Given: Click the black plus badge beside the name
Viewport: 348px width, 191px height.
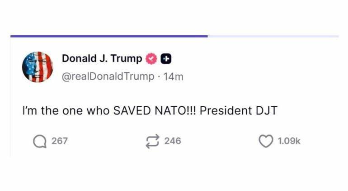Looking at the screenshot, I should pyautogui.click(x=166, y=58).
